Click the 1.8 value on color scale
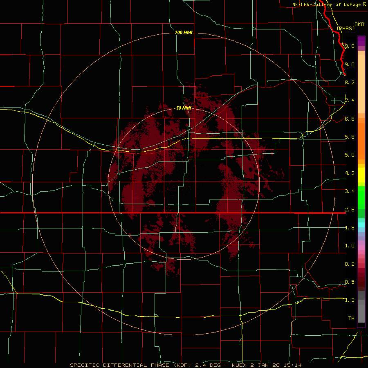 tap(350, 228)
